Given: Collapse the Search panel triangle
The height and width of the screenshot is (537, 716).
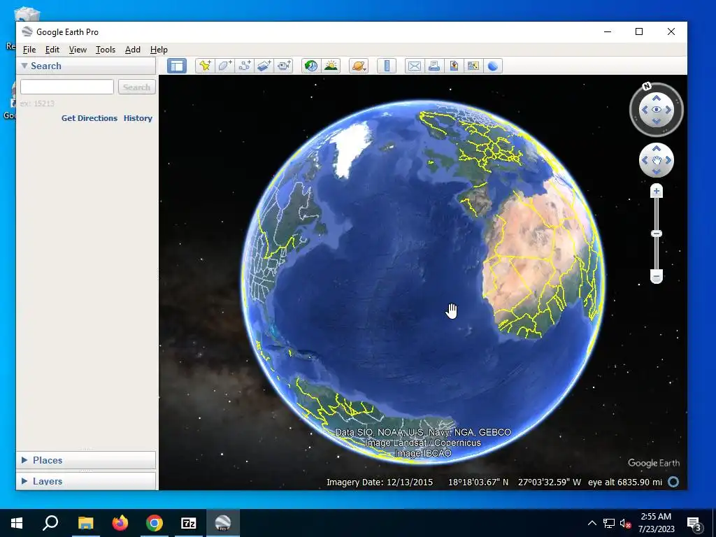Looking at the screenshot, I should point(24,66).
